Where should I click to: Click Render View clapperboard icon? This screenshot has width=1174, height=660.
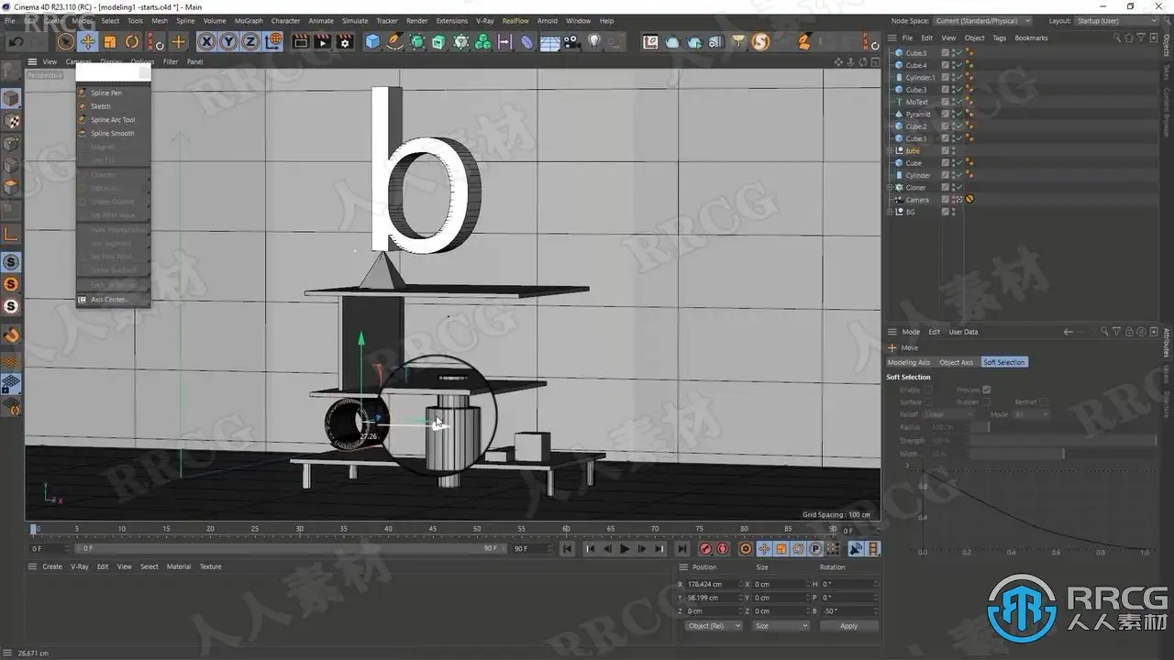click(x=300, y=41)
